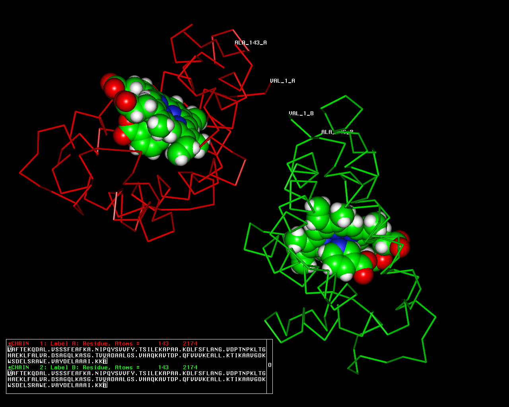The width and height of the screenshot is (509, 407).
Task: Pick the blue nitrogen atom in red chain heme
Action: pyautogui.click(x=174, y=111)
